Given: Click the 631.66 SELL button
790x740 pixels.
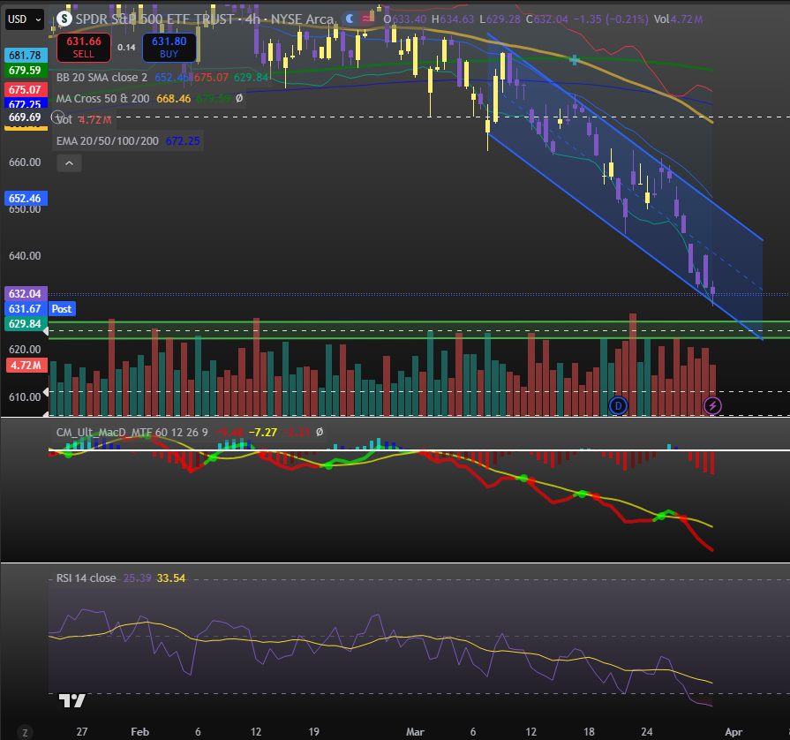Looking at the screenshot, I should (x=84, y=48).
